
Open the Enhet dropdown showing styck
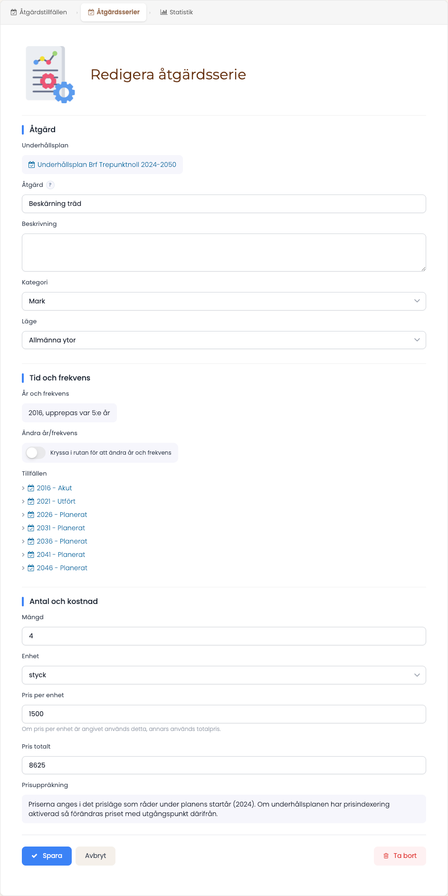click(x=224, y=675)
